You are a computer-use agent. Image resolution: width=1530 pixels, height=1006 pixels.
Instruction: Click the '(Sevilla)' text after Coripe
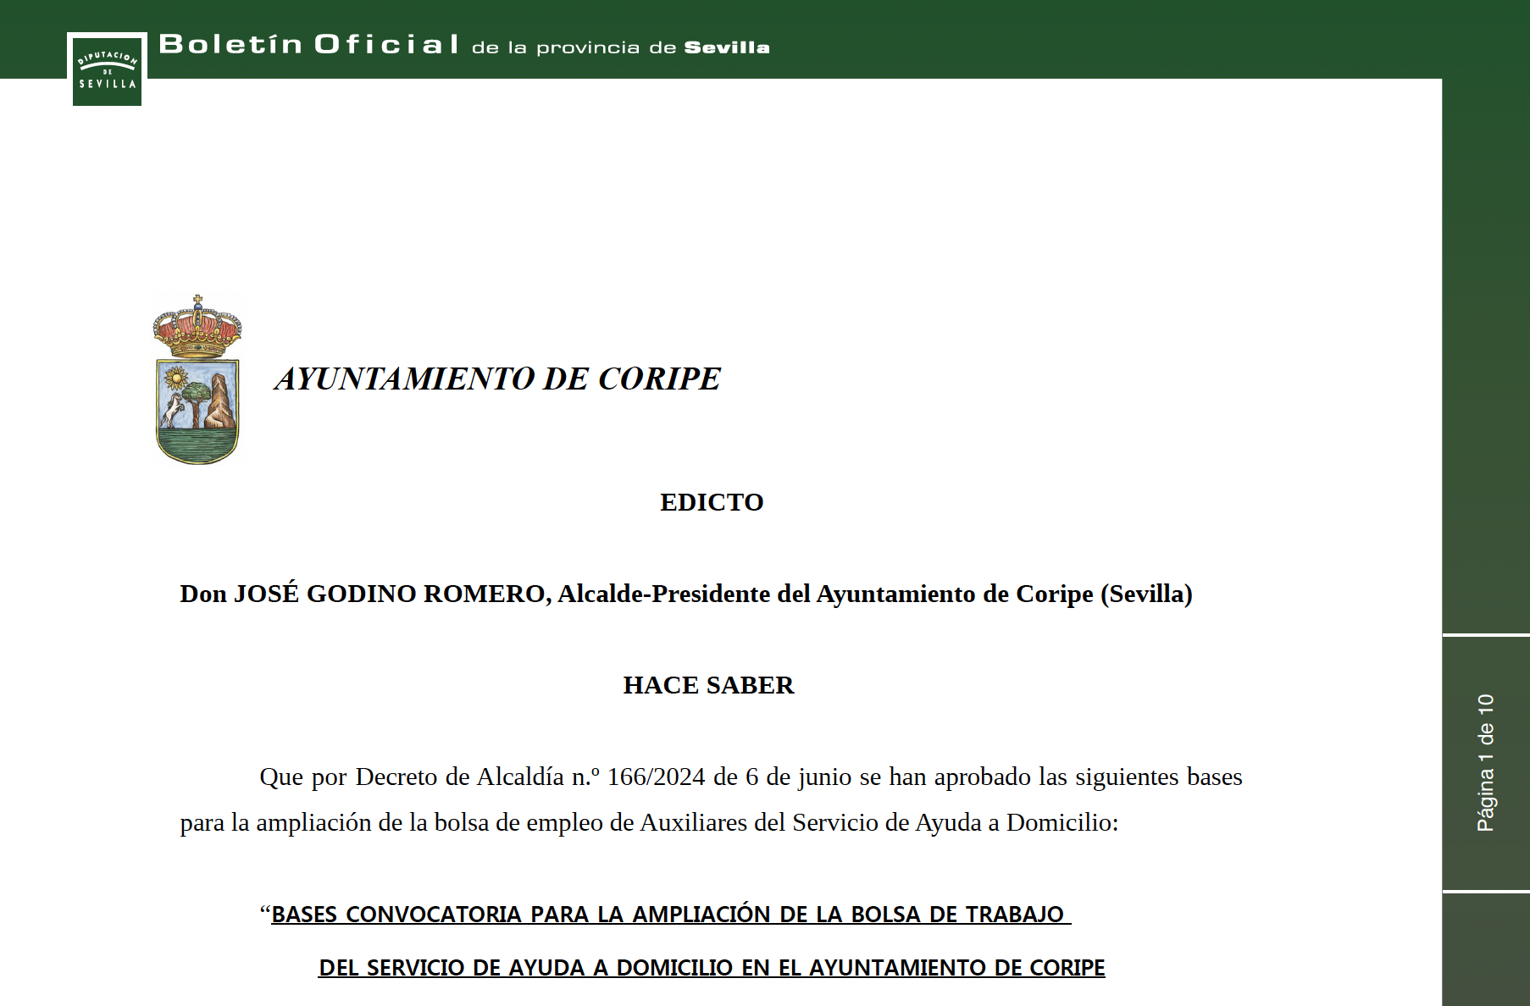click(x=1146, y=594)
